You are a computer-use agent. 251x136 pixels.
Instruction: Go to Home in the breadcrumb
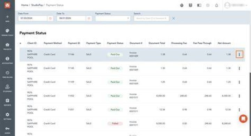[x=24, y=5]
